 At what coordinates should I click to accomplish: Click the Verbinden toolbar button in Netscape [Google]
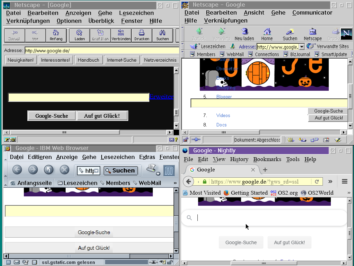121,35
